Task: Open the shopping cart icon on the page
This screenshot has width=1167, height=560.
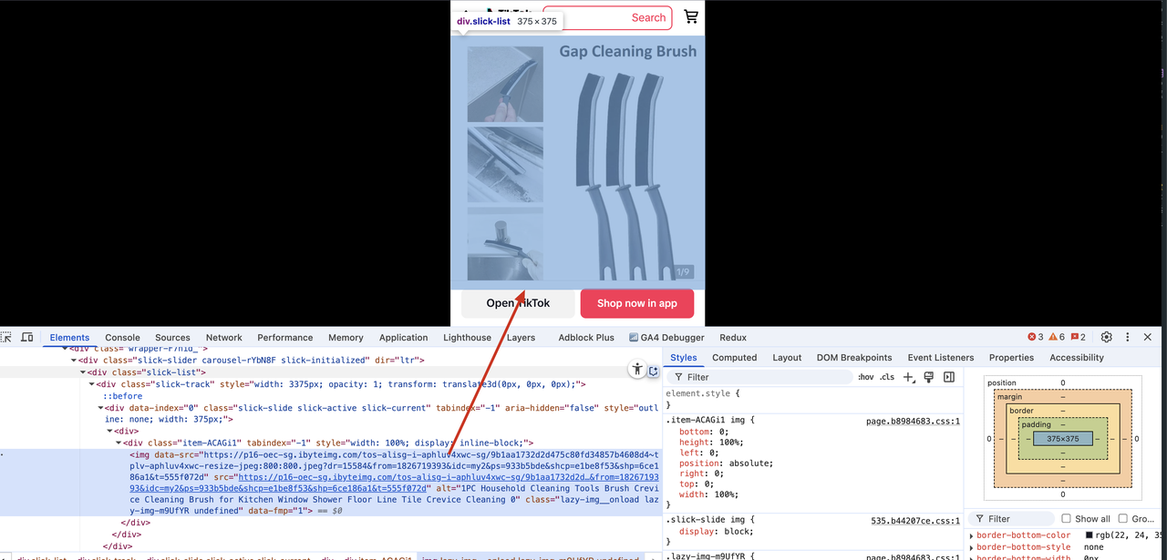Action: coord(691,16)
